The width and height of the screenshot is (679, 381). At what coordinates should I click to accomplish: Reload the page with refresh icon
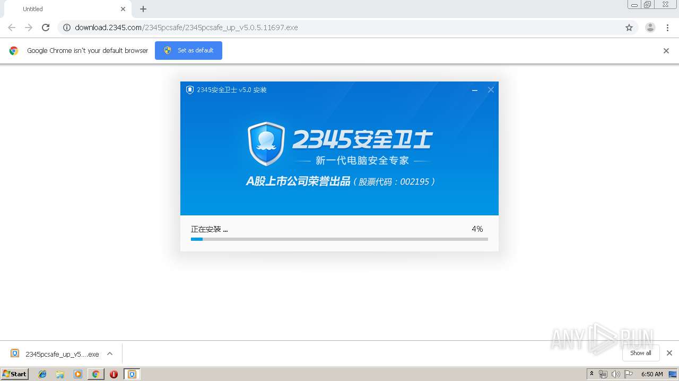[x=46, y=28]
